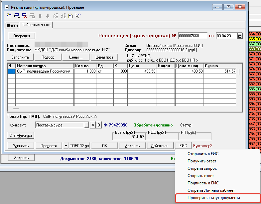Clear the Контракт field with X button

(x=93, y=125)
